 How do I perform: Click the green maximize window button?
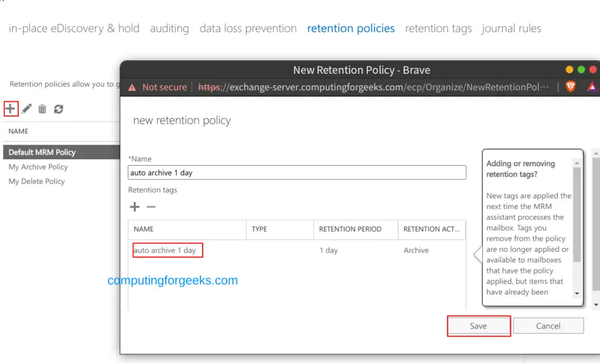coord(581,69)
